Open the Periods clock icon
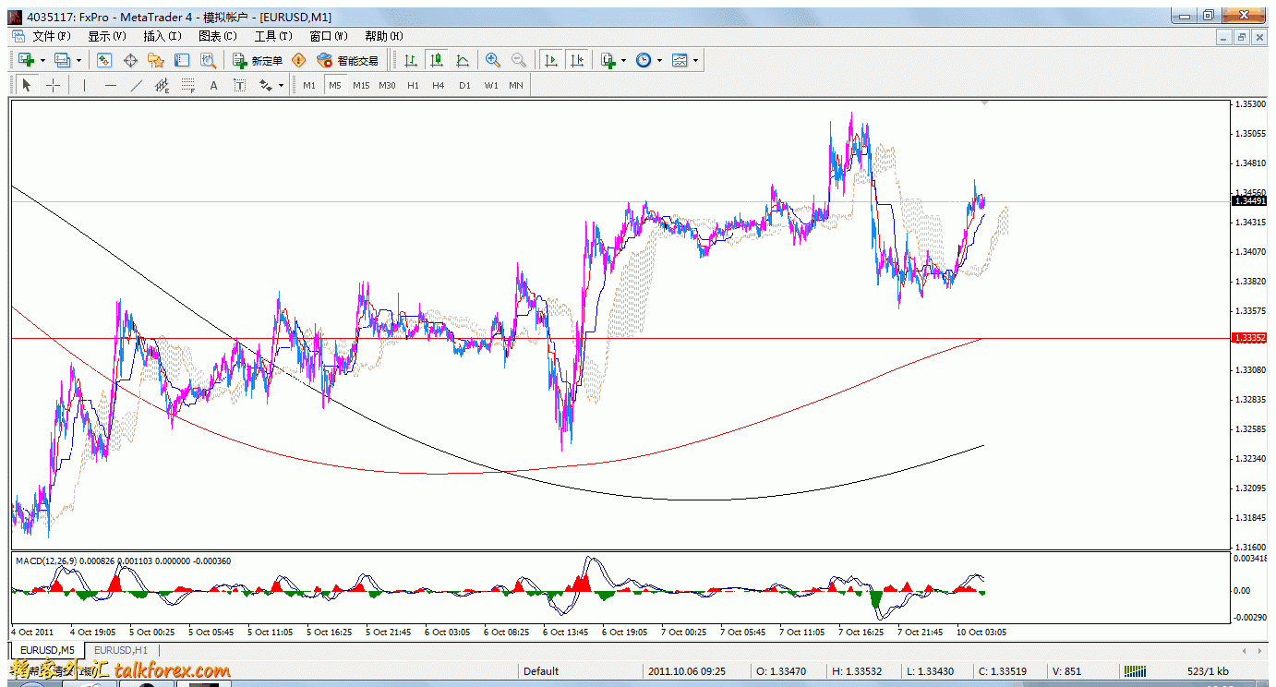 644,60
